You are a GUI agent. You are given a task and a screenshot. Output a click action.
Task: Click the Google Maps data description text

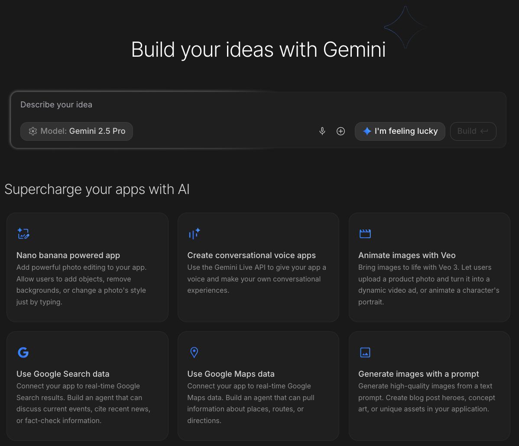(250, 403)
